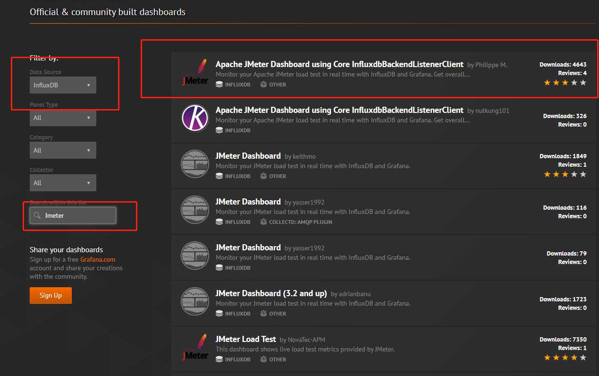This screenshot has height=376, width=599.
Task: Click the orange Sign Up button
Action: point(51,295)
